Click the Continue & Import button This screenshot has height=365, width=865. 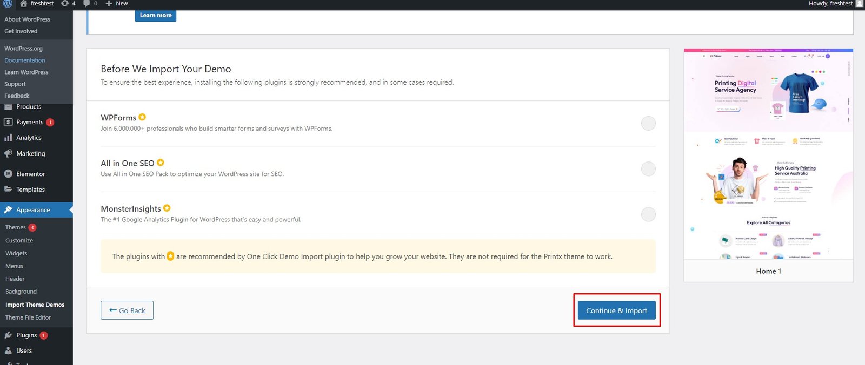[x=617, y=310]
